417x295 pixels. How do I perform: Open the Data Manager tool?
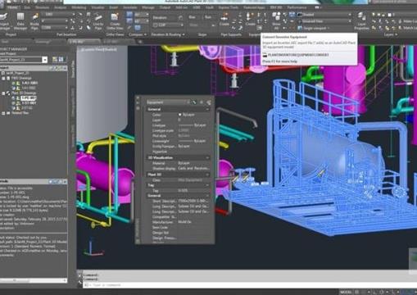[x=20, y=22]
